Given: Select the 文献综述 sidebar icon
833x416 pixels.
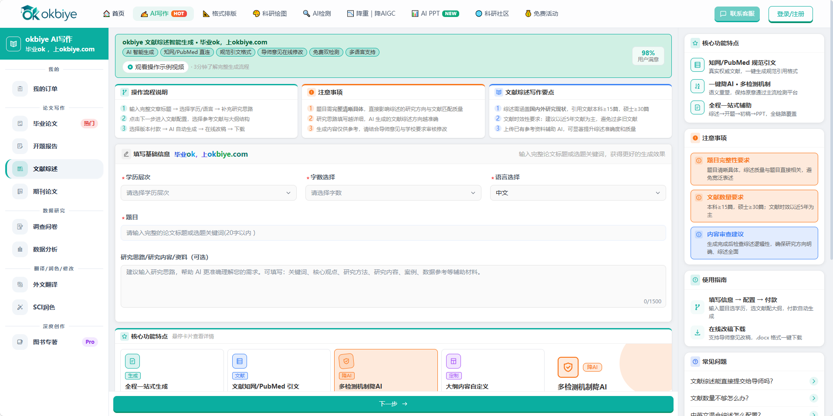Looking at the screenshot, I should pyautogui.click(x=20, y=169).
